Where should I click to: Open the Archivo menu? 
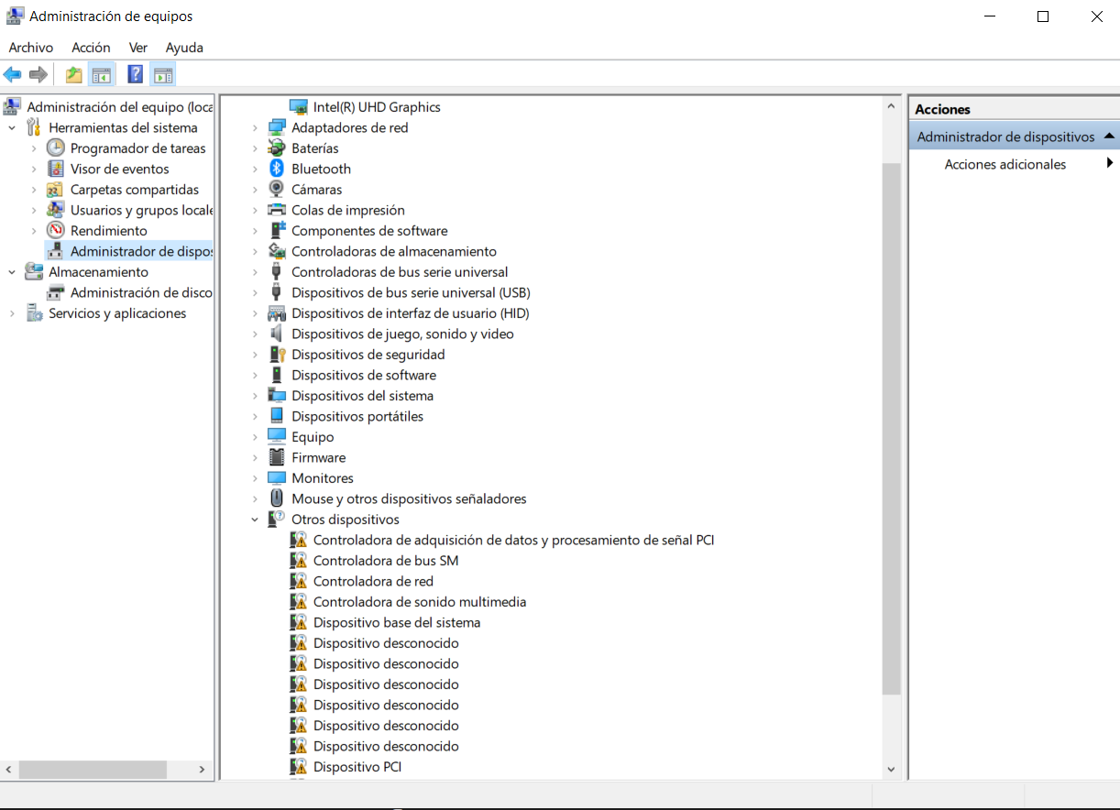pos(31,48)
